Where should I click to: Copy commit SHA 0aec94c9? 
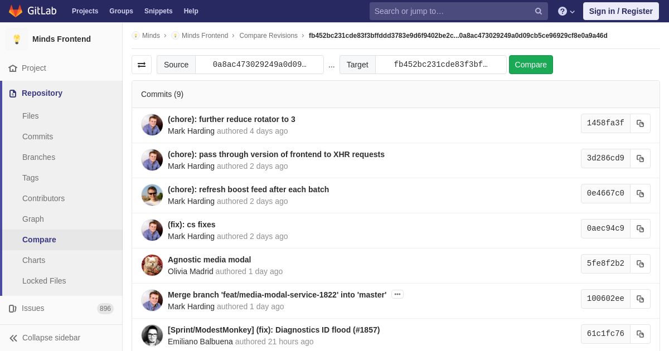(640, 228)
